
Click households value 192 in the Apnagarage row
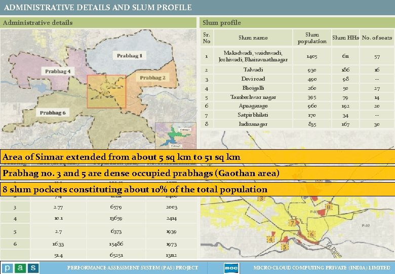(345, 106)
